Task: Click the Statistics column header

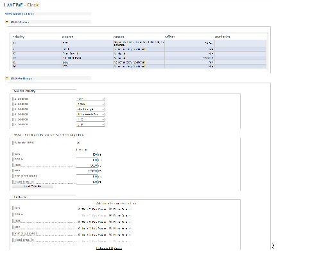Action: pos(222,37)
